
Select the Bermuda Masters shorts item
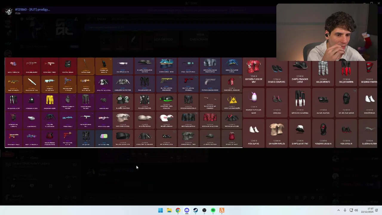point(300,102)
